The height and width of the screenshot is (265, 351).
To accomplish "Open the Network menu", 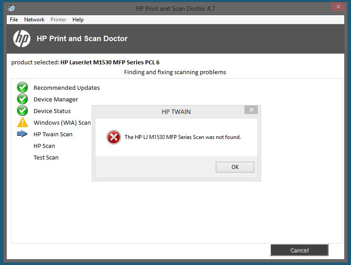I will (x=34, y=20).
